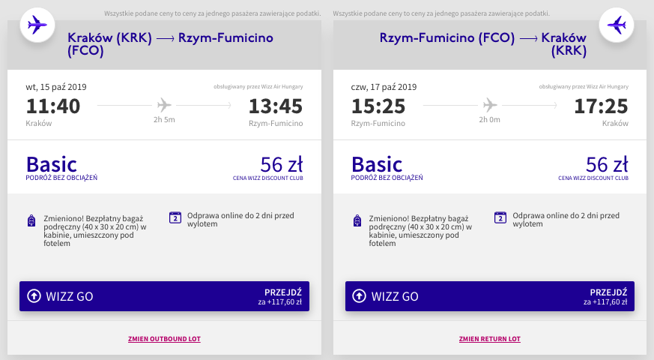This screenshot has width=654, height=360.
Task: Open the ZMIEN RETURN LOT link
Action: pyautogui.click(x=490, y=339)
